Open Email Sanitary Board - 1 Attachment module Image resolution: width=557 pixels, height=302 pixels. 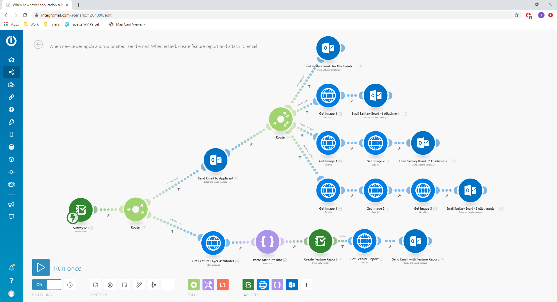(x=376, y=96)
